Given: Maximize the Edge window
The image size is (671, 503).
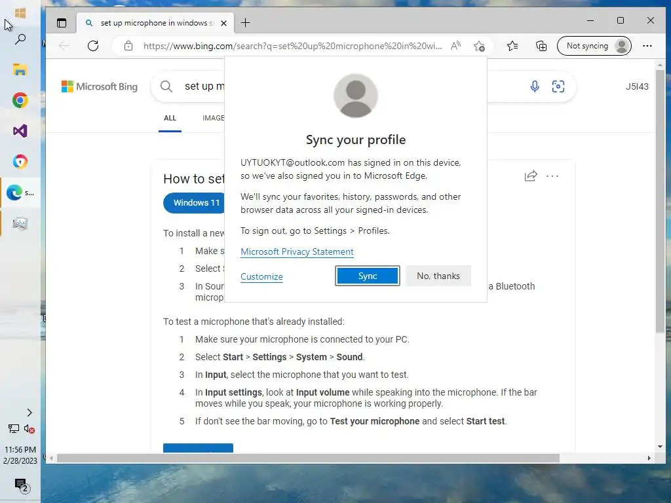Looking at the screenshot, I should [x=621, y=20].
